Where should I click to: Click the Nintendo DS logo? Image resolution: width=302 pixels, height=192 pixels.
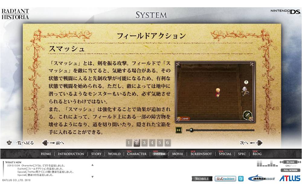click(286, 12)
